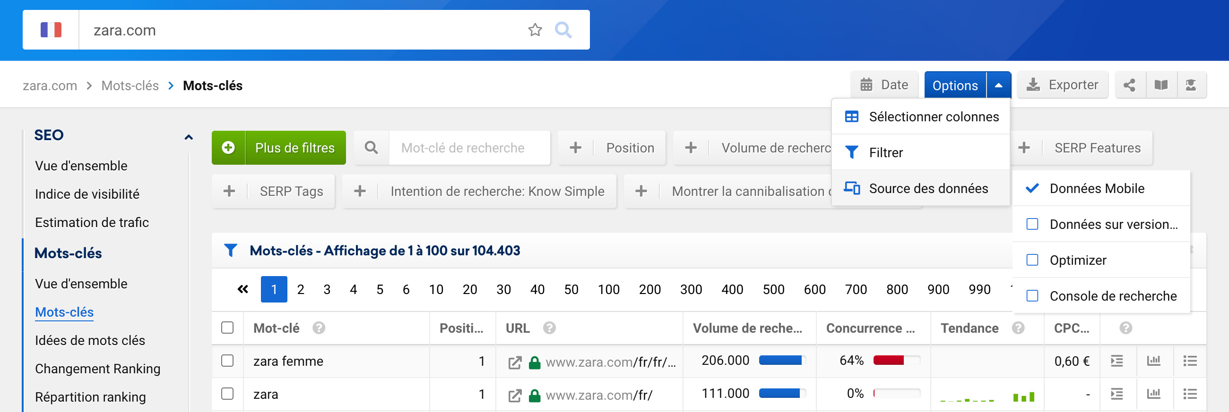Click the help icon in the last column header
Image resolution: width=1229 pixels, height=412 pixels.
coord(1125,328)
